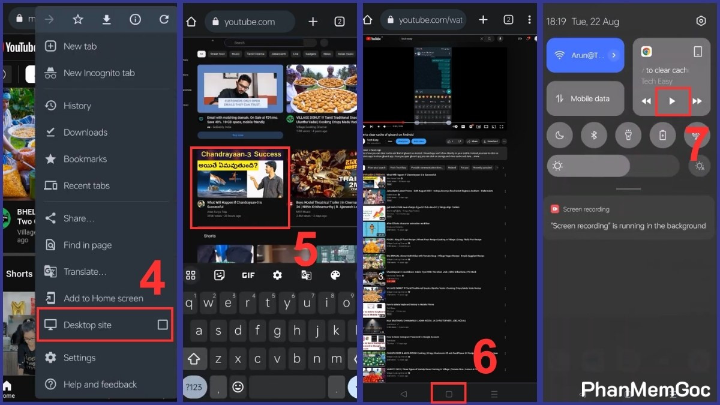
Task: Open the Village Donut video thumbnail
Action: coord(322,89)
